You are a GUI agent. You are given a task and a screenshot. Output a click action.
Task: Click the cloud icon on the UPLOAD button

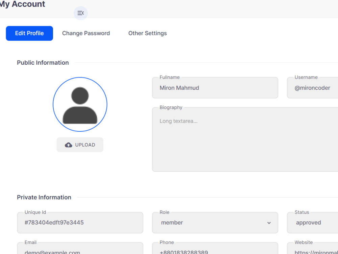[x=68, y=145]
